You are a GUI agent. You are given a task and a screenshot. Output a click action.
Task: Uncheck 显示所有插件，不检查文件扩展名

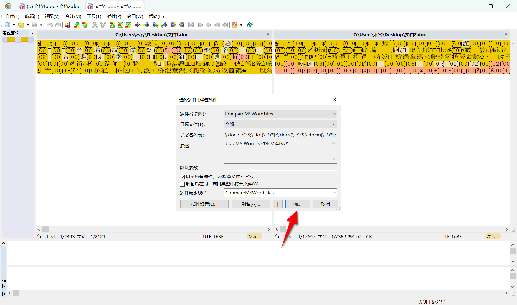click(182, 177)
